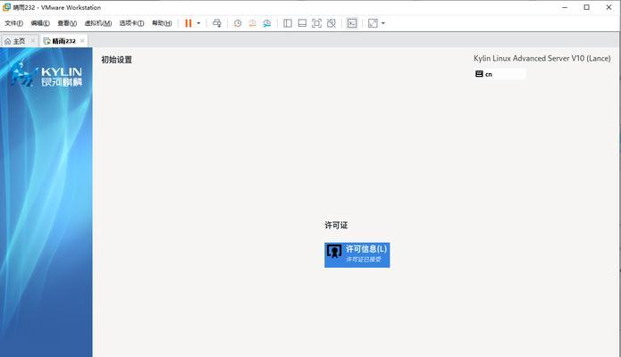Click the stretch guest display icon
621x357 pixels.
pyautogui.click(x=373, y=23)
